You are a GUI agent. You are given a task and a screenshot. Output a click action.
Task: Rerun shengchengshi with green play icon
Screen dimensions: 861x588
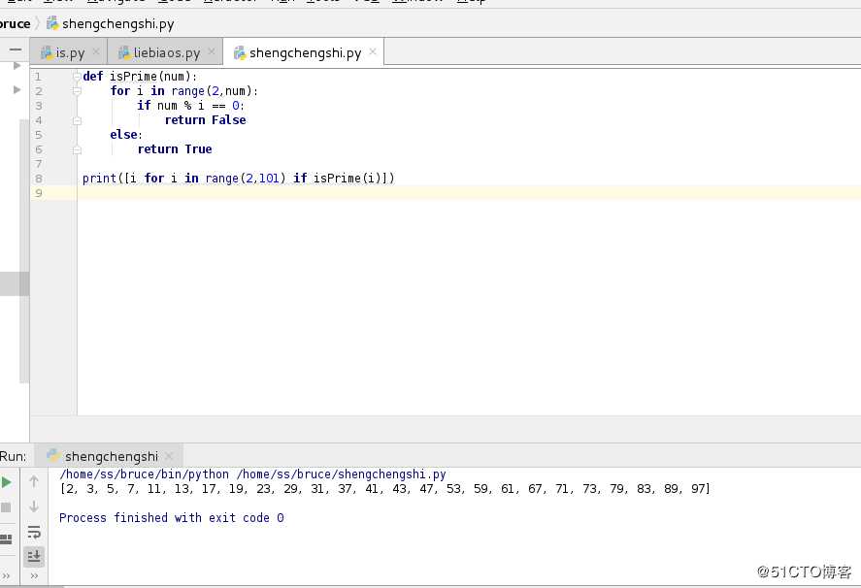click(6, 482)
